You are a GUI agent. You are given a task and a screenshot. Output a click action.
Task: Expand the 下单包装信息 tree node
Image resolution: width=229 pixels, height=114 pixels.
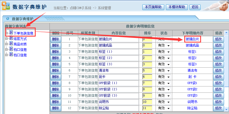click(7, 33)
